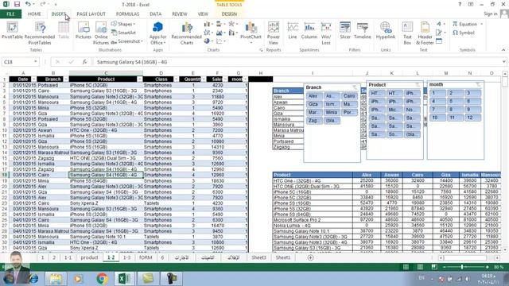Open Branch column filter dropdown
Screen dimensions: 509x286
pos(66,79)
